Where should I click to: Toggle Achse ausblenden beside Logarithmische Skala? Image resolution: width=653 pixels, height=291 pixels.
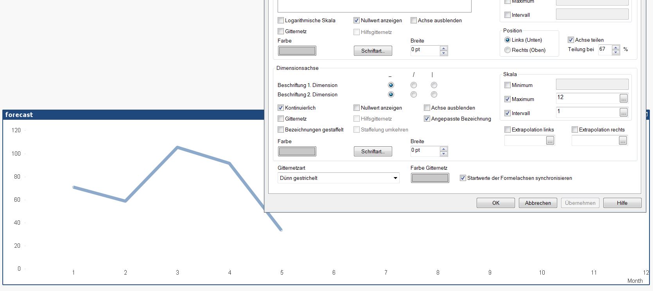[x=414, y=20]
